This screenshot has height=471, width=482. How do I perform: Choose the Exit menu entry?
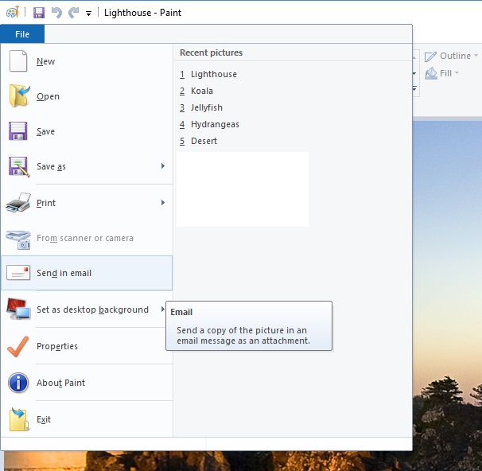click(x=87, y=419)
